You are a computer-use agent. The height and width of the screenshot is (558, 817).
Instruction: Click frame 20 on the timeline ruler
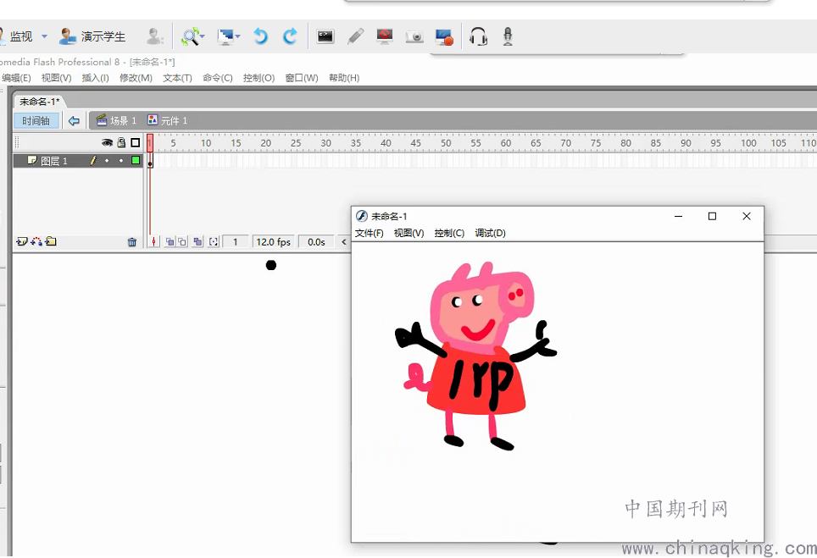266,142
